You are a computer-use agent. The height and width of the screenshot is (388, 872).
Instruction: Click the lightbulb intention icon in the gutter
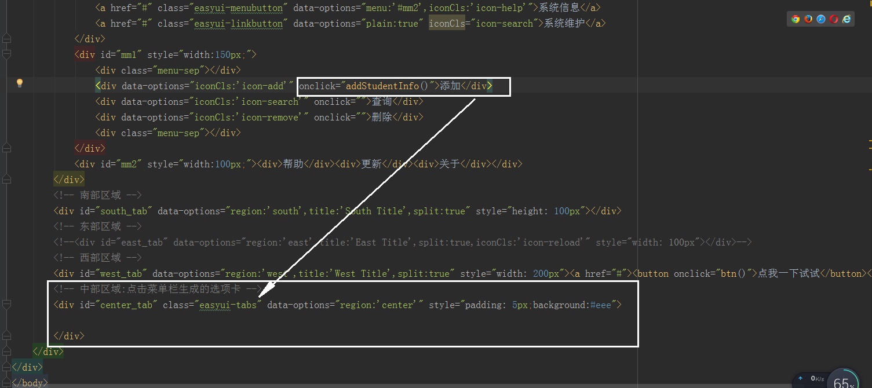click(19, 82)
